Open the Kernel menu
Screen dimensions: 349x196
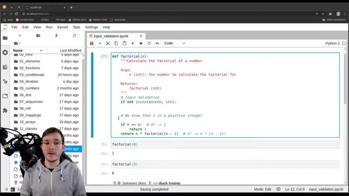(x=63, y=27)
